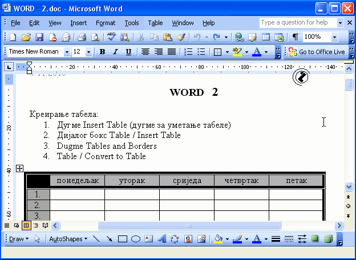Expand the Highlight color dropdown arrow

pos(246,52)
